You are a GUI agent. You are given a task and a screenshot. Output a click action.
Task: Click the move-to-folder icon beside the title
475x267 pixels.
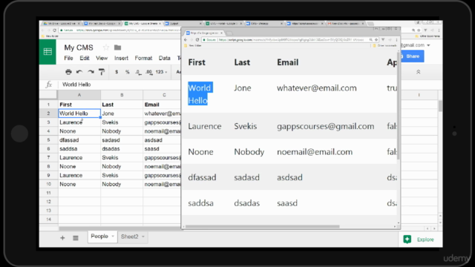click(117, 47)
